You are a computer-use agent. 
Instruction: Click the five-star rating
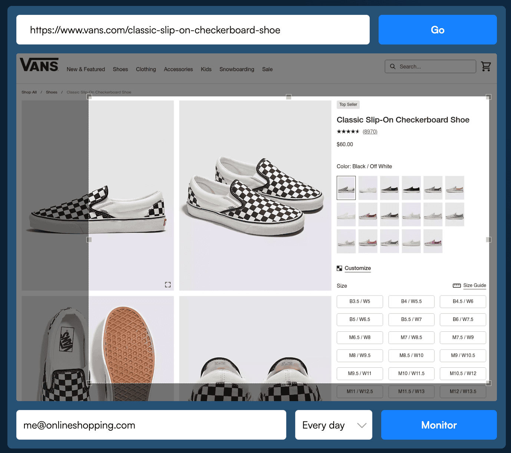pyautogui.click(x=348, y=132)
